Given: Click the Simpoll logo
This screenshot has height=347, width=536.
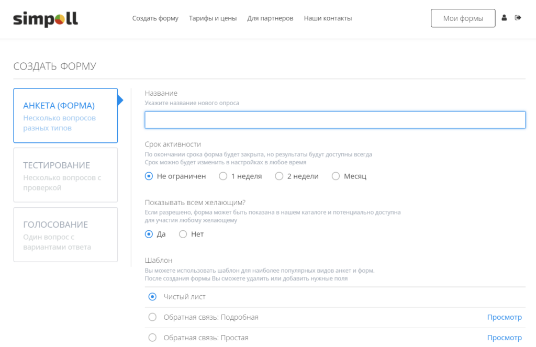Looking at the screenshot, I should (46, 19).
